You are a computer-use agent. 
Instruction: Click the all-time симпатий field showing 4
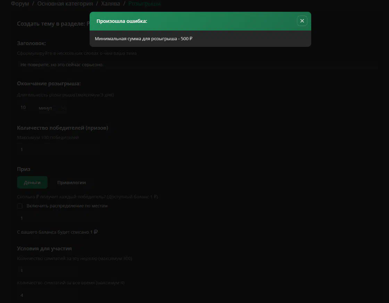(x=59, y=295)
